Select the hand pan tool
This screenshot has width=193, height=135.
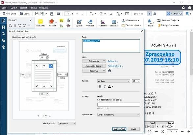tap(155, 14)
